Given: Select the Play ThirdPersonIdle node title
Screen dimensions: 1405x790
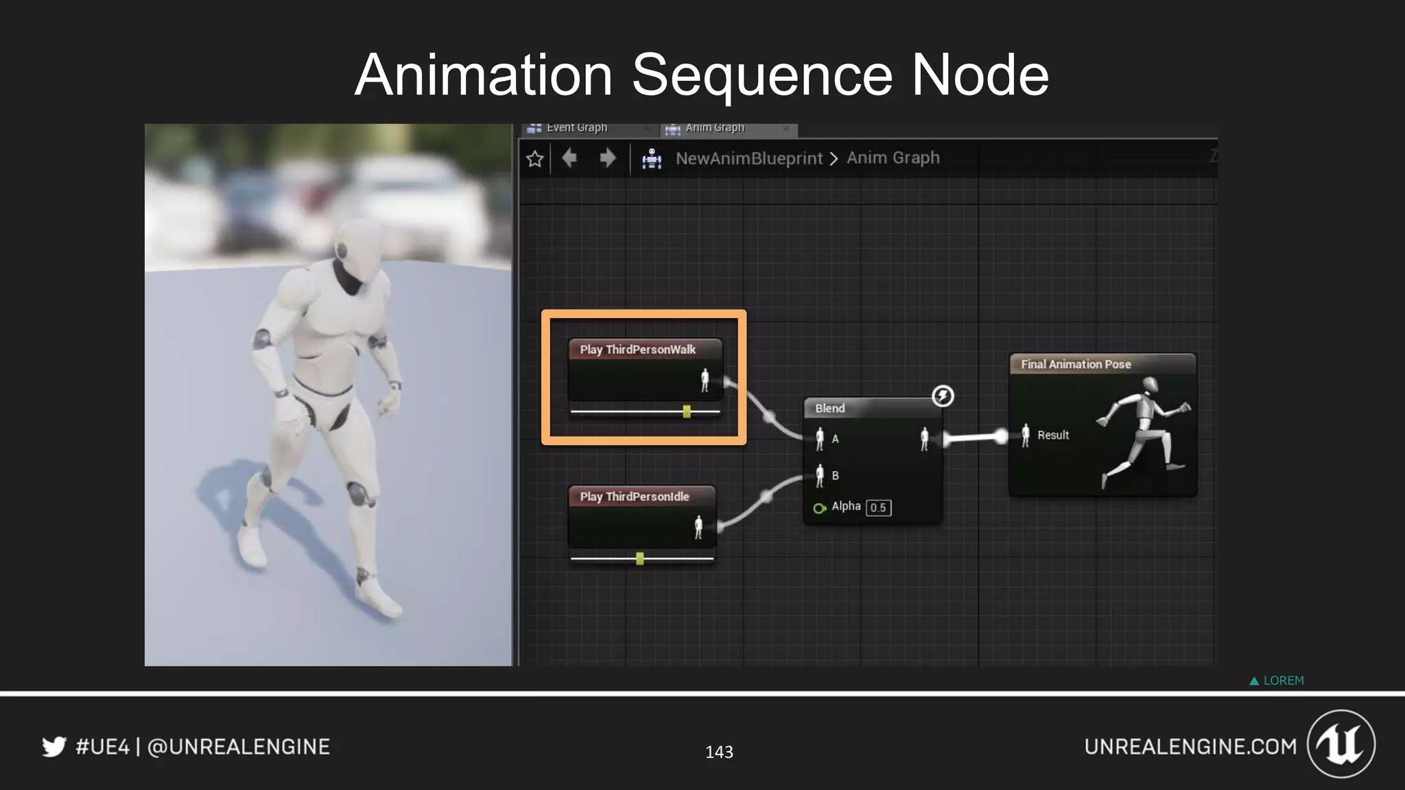Looking at the screenshot, I should pos(635,496).
